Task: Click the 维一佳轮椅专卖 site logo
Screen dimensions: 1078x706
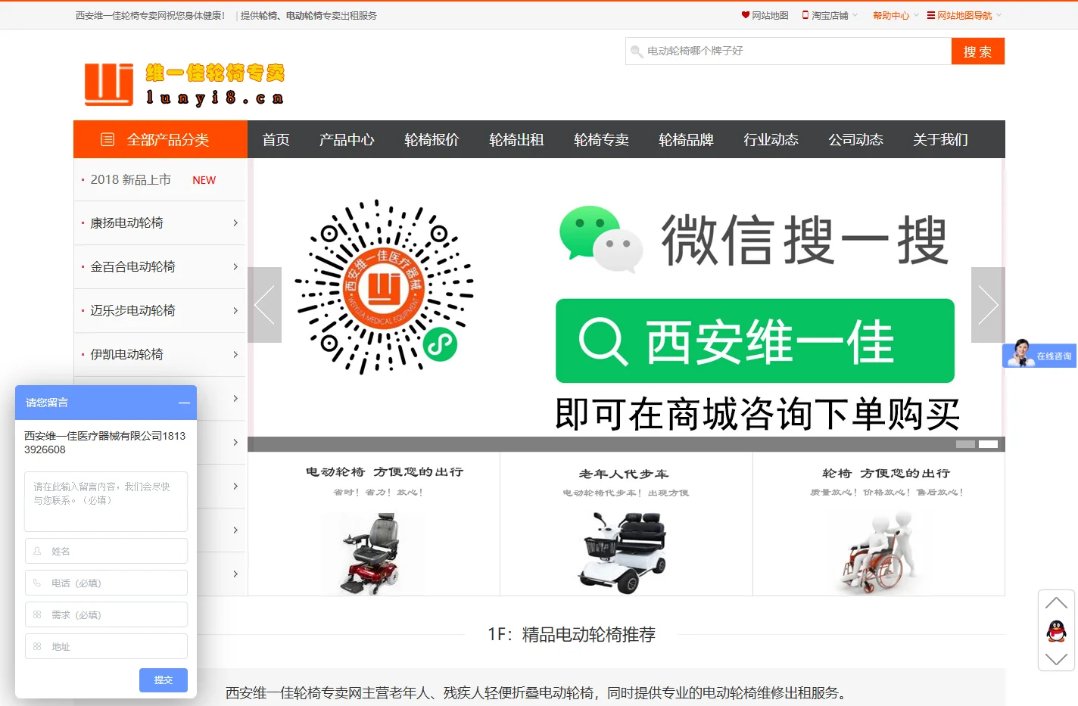Action: pos(185,84)
